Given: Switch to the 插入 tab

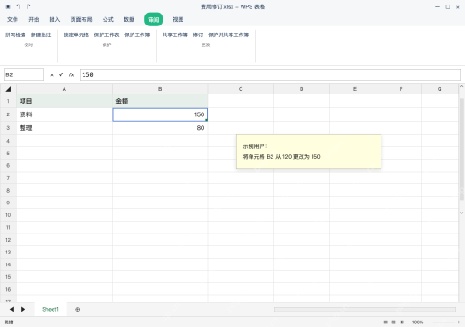Looking at the screenshot, I should 54,20.
